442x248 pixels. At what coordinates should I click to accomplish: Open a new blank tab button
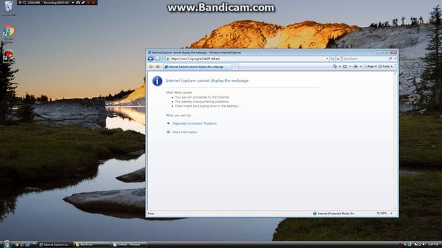click(x=235, y=67)
